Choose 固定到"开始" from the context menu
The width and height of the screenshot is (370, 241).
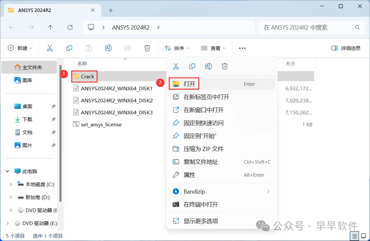pyautogui.click(x=222, y=136)
